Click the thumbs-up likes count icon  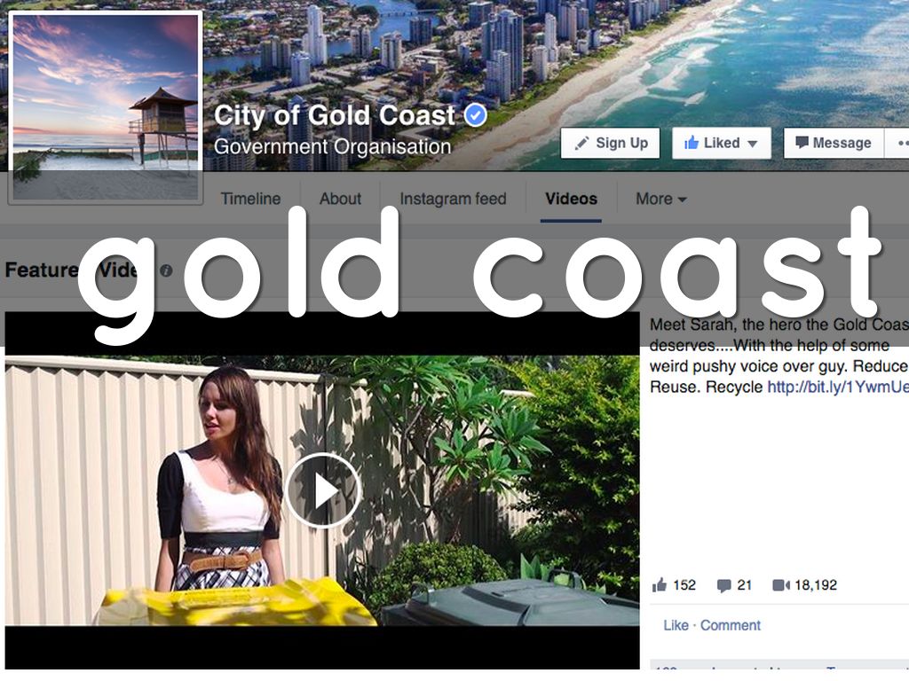[x=660, y=585]
